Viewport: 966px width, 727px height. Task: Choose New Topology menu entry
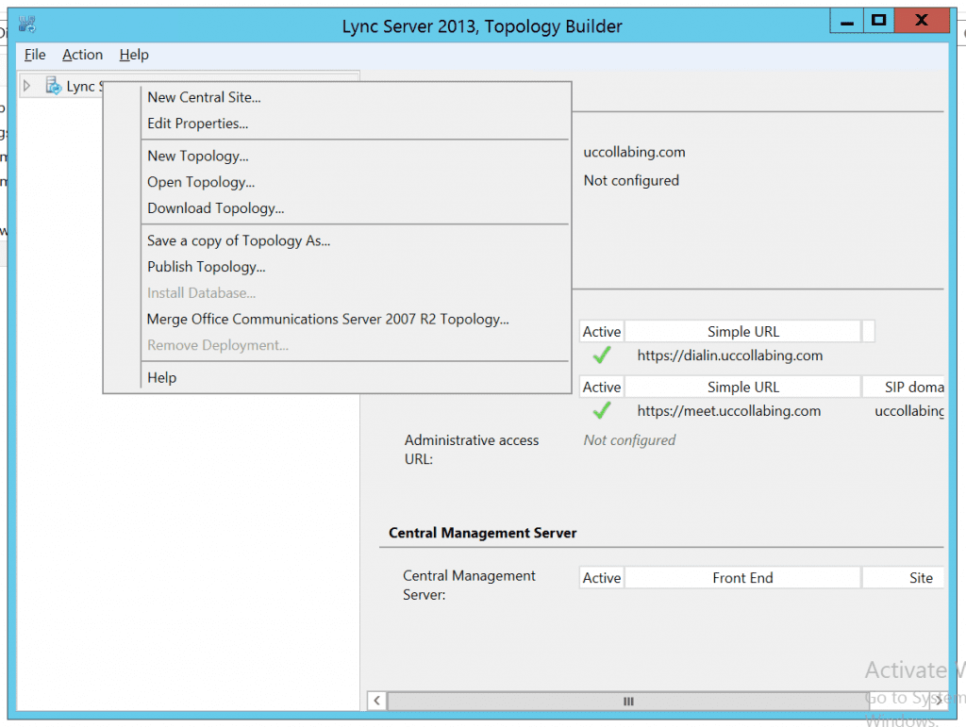(197, 157)
